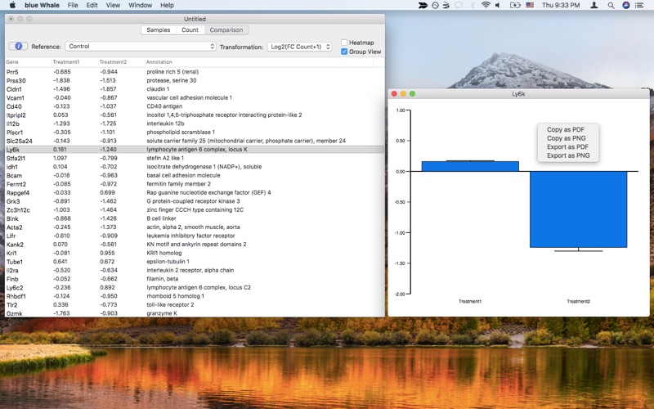Switch to the Samples tab

pos(159,30)
